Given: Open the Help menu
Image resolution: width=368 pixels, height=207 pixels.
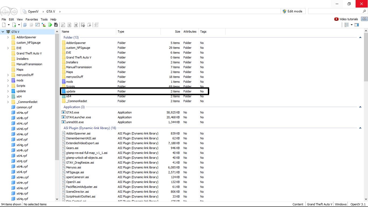Looking at the screenshot, I should tap(53, 19).
